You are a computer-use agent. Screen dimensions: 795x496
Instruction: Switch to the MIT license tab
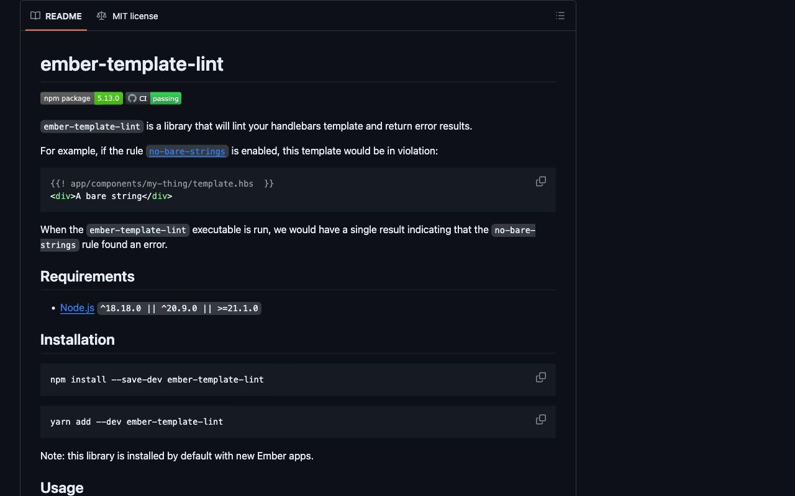pyautogui.click(x=127, y=16)
